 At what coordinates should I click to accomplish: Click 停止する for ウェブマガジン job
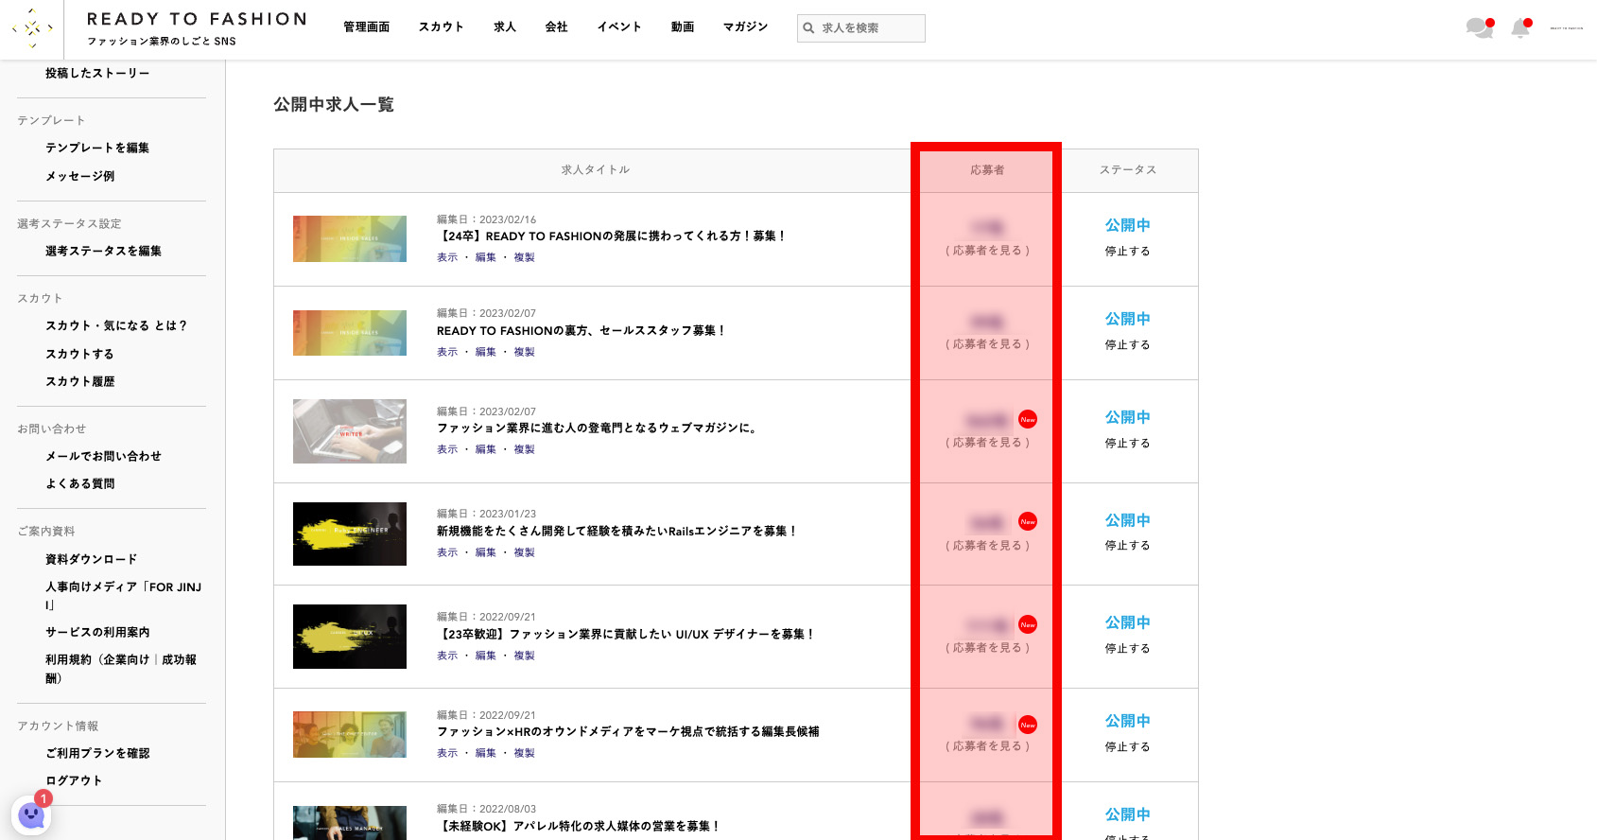1128,444
